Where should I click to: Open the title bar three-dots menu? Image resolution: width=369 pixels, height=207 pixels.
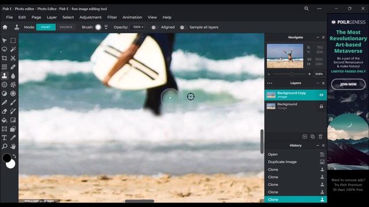pyautogui.click(x=319, y=9)
